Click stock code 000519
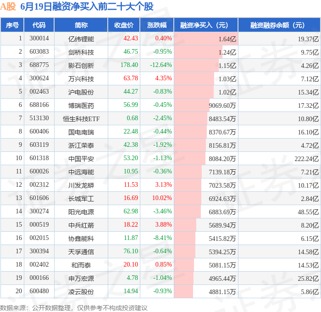 [x=39, y=224]
